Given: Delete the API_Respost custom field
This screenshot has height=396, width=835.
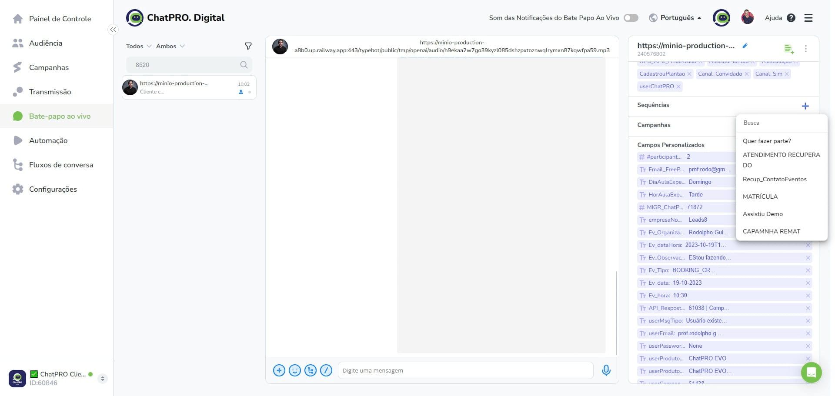Looking at the screenshot, I should 808,308.
